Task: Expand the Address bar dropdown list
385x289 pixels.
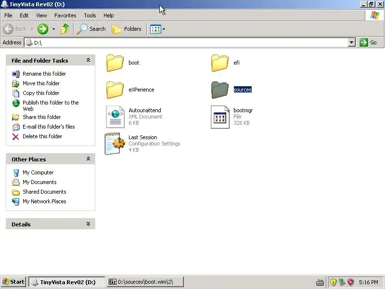Action: click(352, 42)
